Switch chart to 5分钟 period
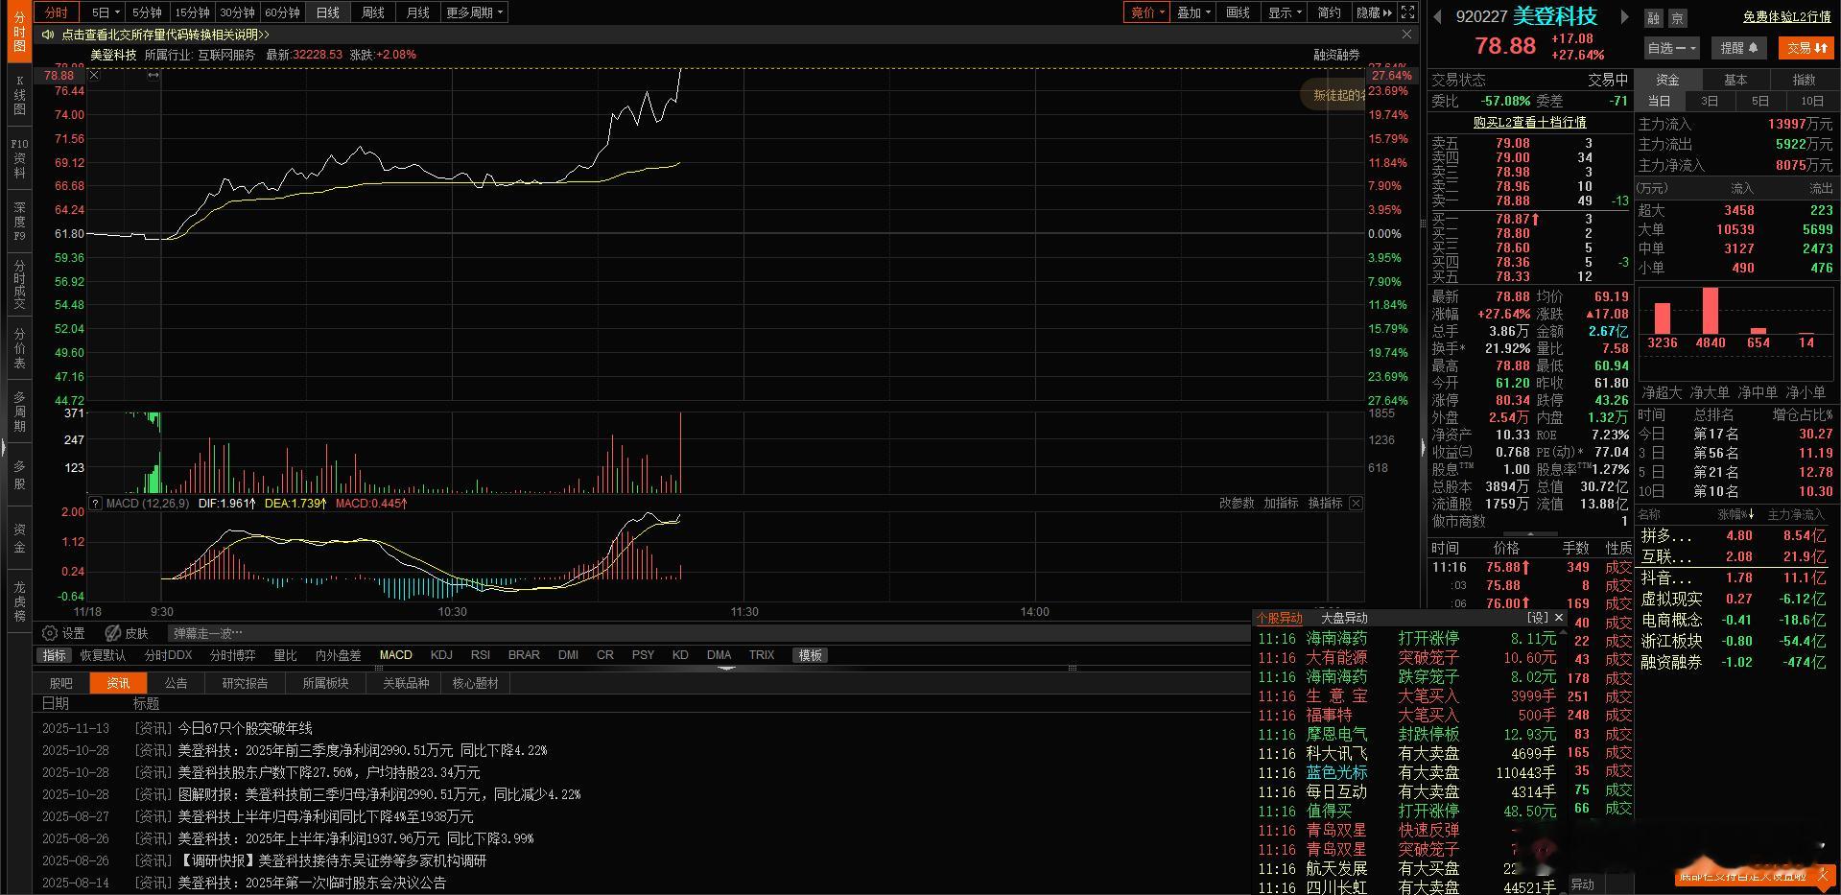Viewport: 1841px width, 895px height. [x=147, y=12]
